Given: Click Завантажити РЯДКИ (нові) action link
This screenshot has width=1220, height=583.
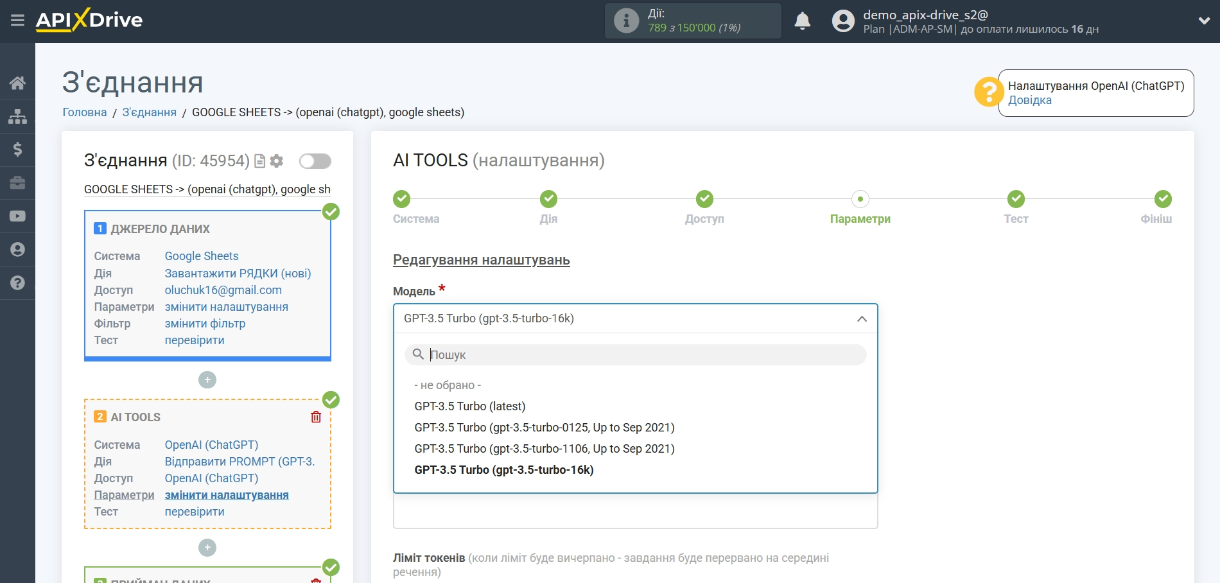Looking at the screenshot, I should click(238, 274).
